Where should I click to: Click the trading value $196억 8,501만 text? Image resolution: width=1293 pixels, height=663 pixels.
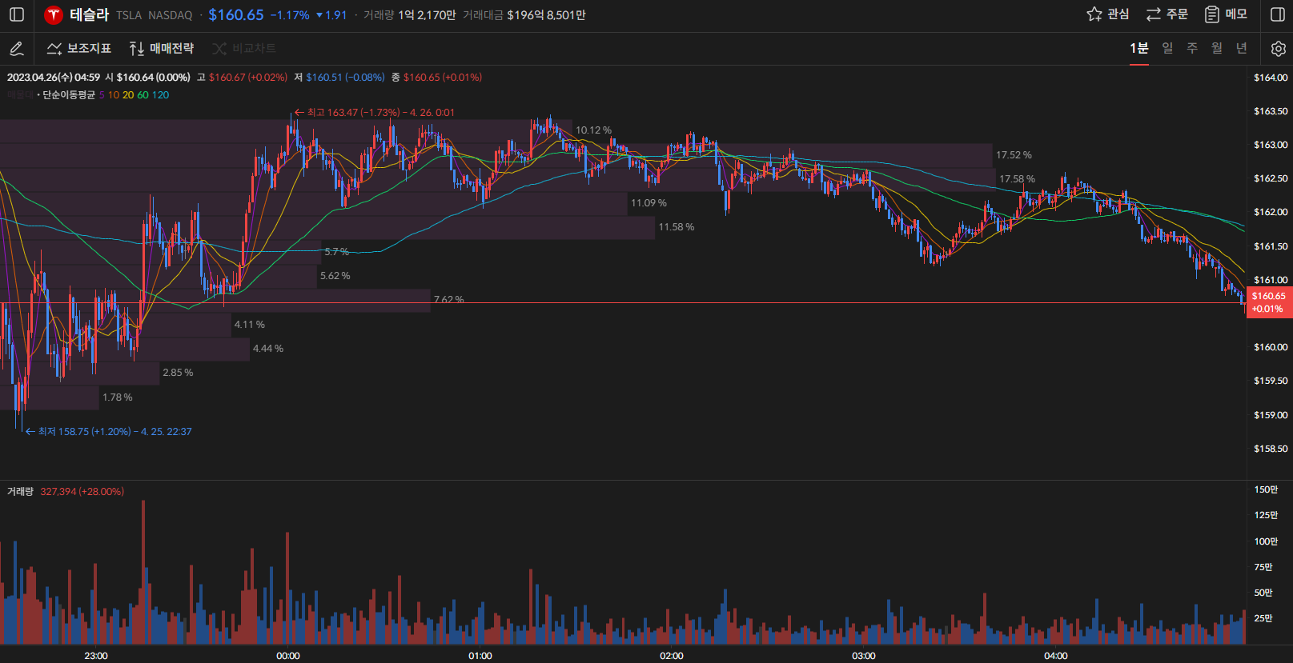[546, 15]
